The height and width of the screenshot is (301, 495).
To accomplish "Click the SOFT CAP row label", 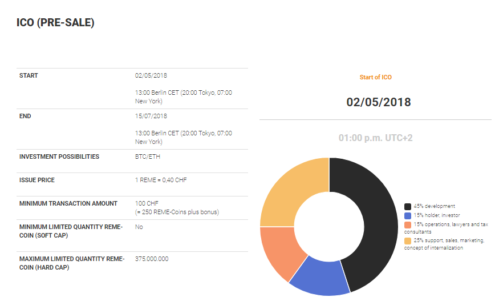I will coord(71,231).
